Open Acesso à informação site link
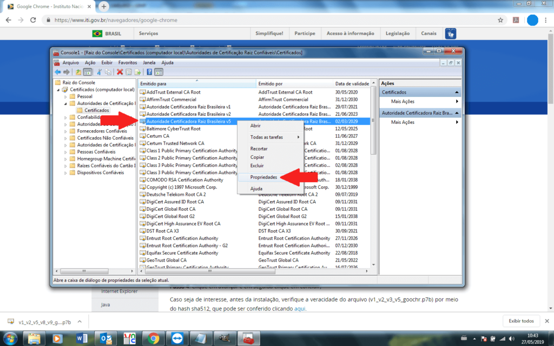 (x=350, y=34)
